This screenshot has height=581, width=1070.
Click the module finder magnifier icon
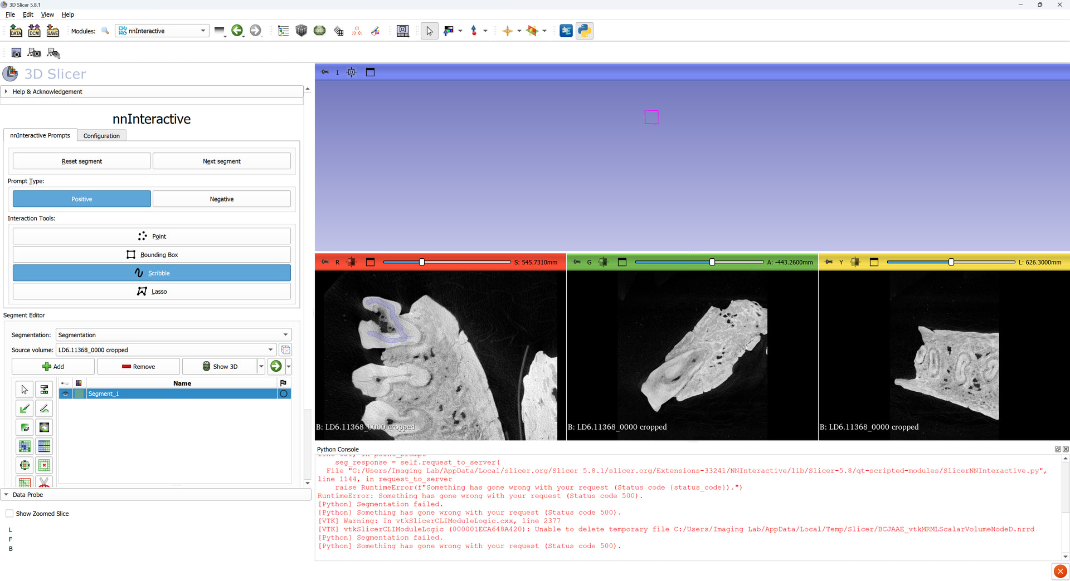pyautogui.click(x=105, y=31)
